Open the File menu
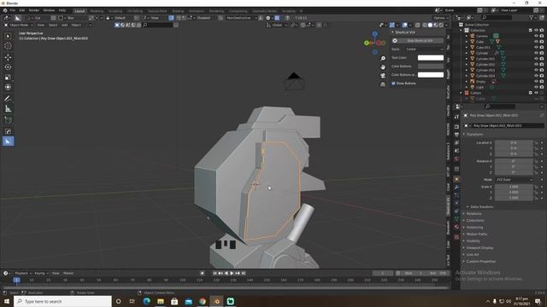The width and height of the screenshot is (547, 307). 13,10
